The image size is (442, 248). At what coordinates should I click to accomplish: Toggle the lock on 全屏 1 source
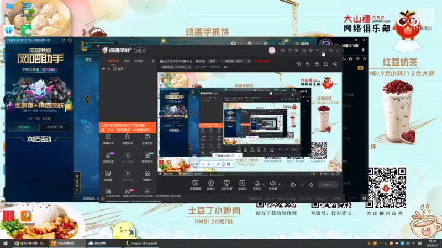pos(109,68)
